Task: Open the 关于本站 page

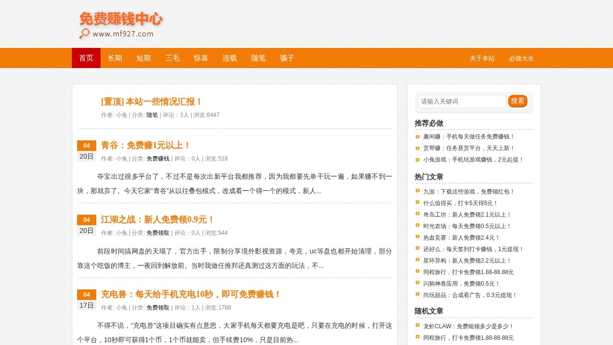Action: pyautogui.click(x=482, y=58)
